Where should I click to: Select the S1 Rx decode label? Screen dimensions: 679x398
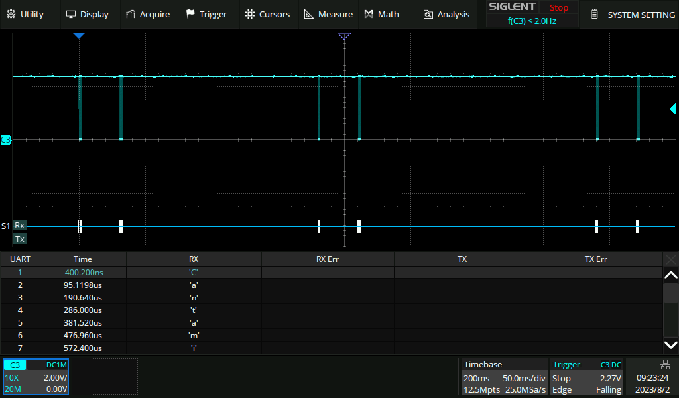pyautogui.click(x=20, y=226)
